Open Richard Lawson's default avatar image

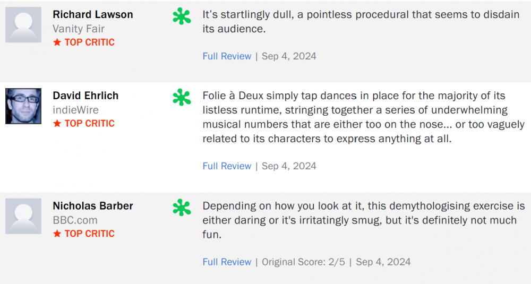tap(23, 24)
